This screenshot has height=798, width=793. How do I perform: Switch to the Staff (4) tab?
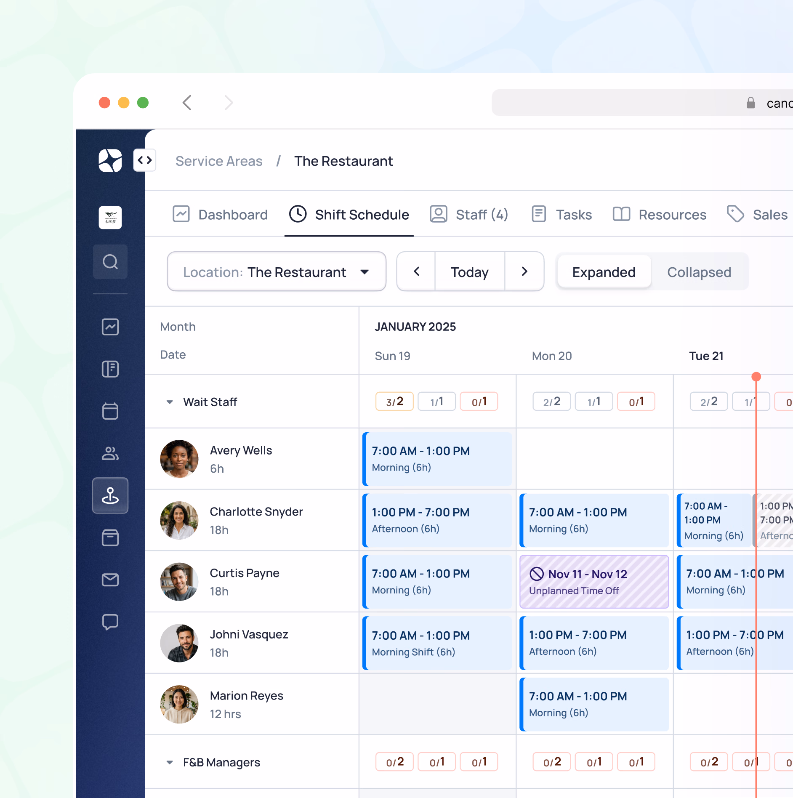point(469,215)
